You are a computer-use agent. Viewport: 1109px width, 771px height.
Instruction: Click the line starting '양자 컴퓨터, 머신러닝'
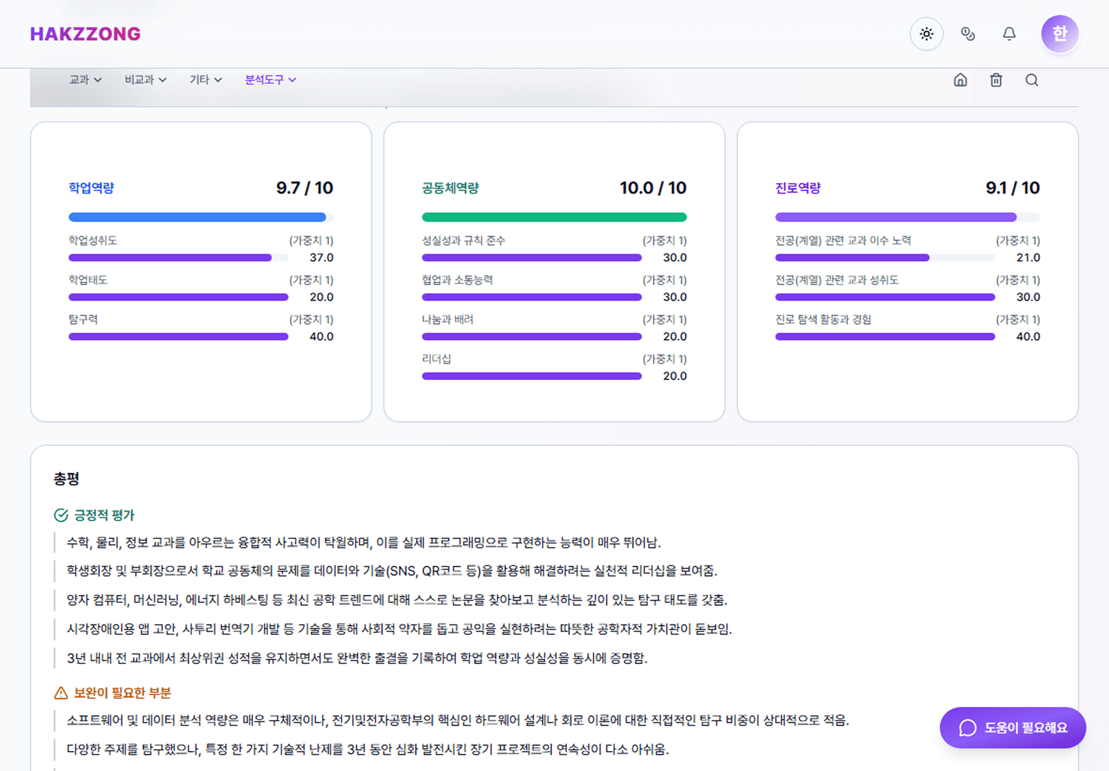click(x=397, y=600)
